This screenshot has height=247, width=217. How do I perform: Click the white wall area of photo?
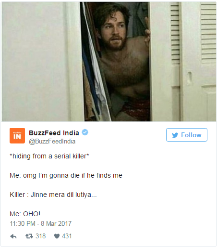(x=35, y=62)
